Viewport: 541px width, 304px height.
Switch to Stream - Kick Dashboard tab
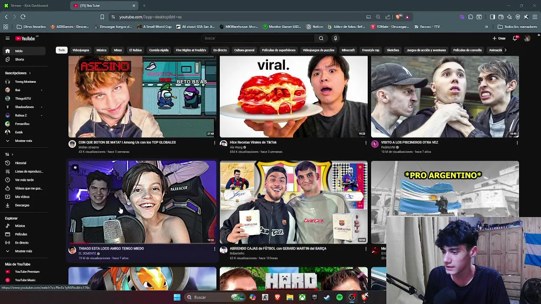34,5
